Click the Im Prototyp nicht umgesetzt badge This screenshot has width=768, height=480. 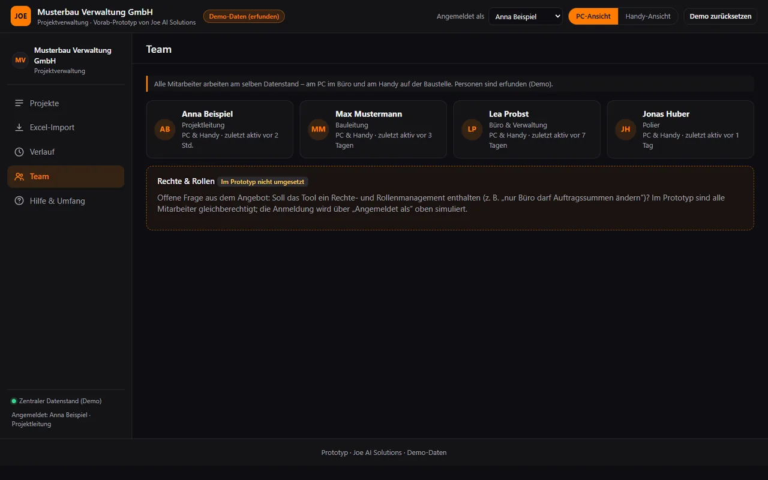[x=263, y=182]
